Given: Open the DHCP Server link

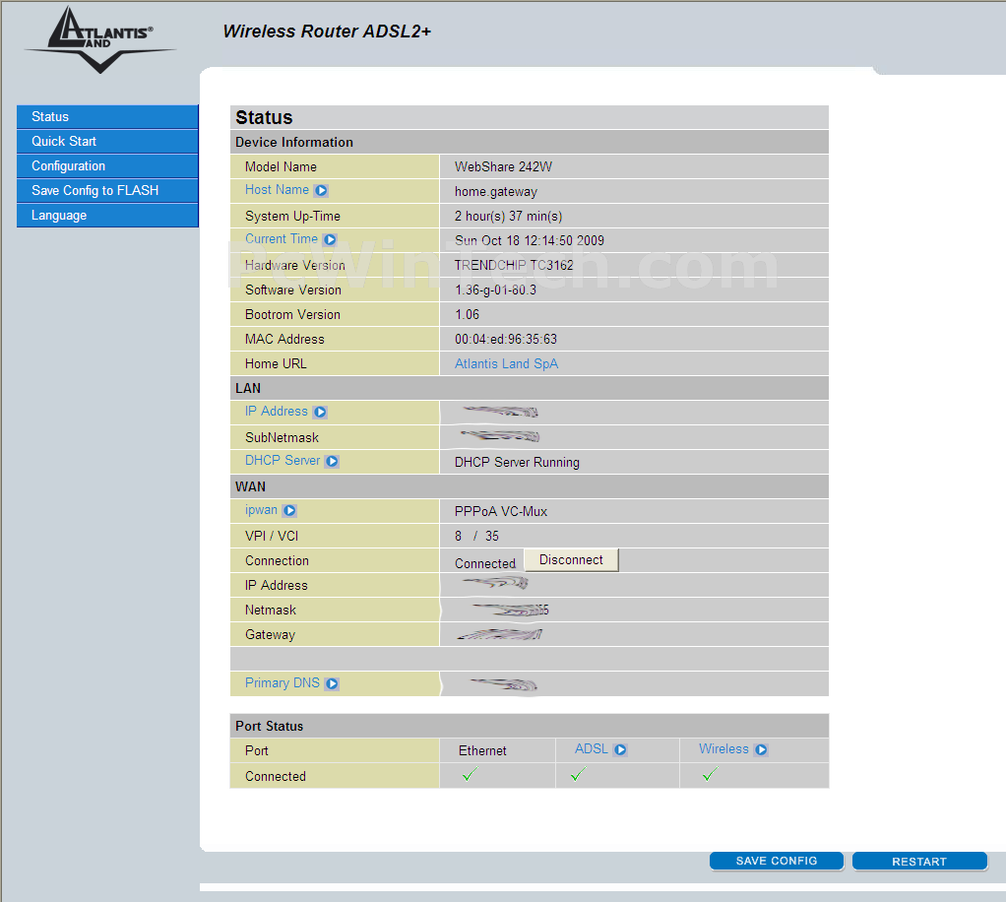Looking at the screenshot, I should [x=283, y=460].
